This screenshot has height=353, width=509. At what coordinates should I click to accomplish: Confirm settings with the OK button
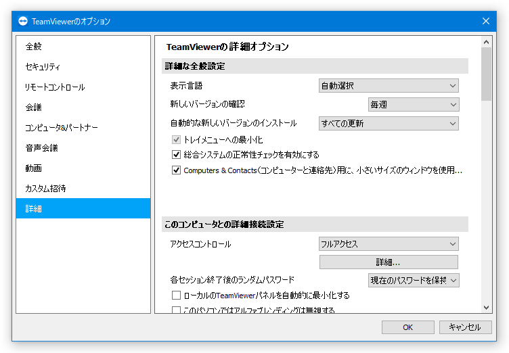[407, 327]
